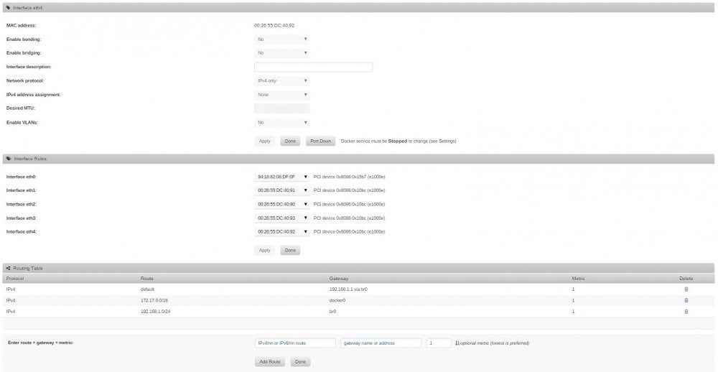The image size is (718, 372).
Task: Click Apply in the Interface eth4 section
Action: [x=265, y=141]
